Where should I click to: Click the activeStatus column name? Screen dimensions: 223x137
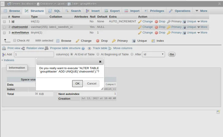pyautogui.click(x=20, y=33)
